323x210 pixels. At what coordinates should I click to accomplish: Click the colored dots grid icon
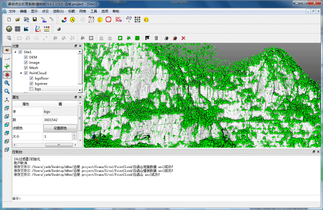pos(137,20)
